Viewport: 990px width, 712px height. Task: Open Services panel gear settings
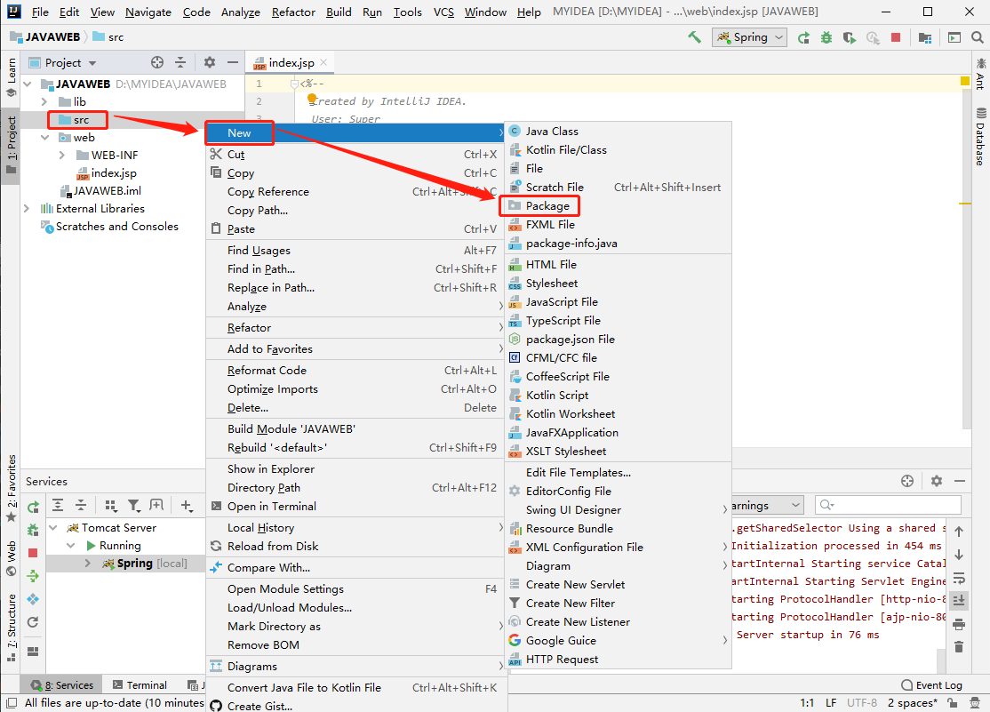937,482
